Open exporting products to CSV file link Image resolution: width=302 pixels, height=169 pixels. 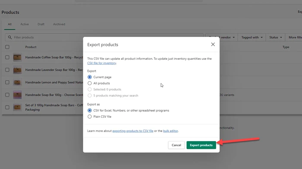pos(133,131)
